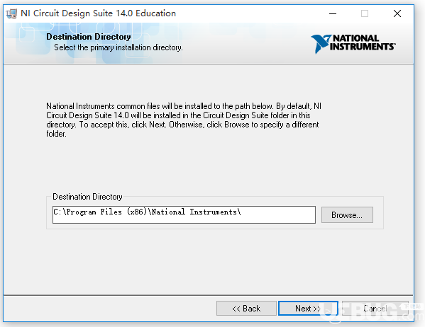Click 'Select the primary installation directory.' text

[x=118, y=47]
